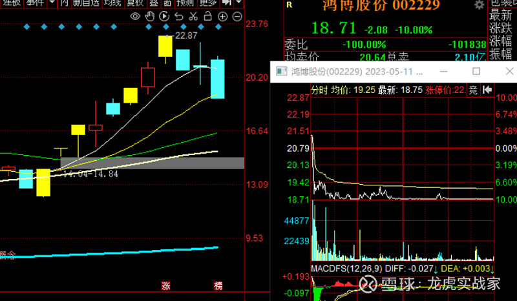Viewport: 517px width, 301px height.
Task: Expand the dropdown arrow at toolbar right end
Action: [x=240, y=3]
